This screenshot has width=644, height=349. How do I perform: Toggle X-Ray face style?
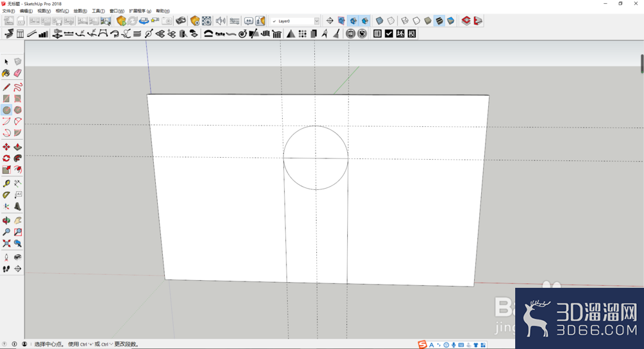coord(379,21)
